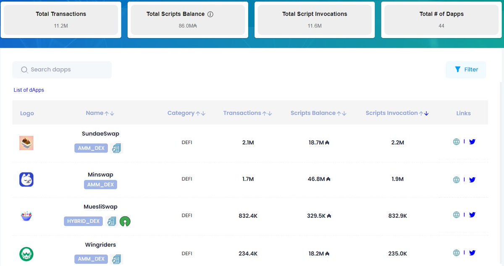Click Minswap's 1.9M scripts invocation value
This screenshot has width=504, height=266.
coord(397,179)
